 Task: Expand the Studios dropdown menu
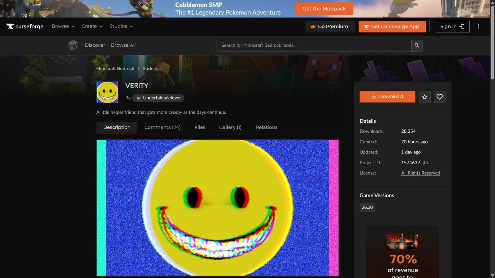click(x=121, y=26)
